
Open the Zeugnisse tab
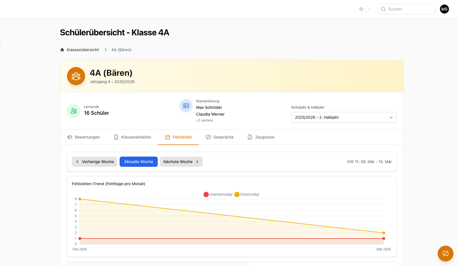click(x=261, y=137)
